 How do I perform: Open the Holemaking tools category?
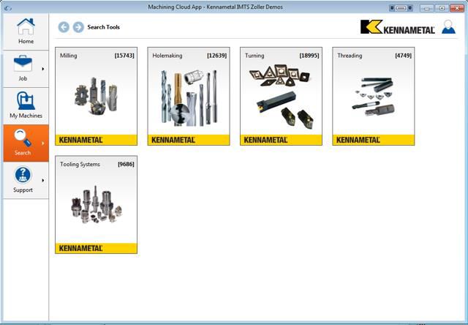point(189,96)
